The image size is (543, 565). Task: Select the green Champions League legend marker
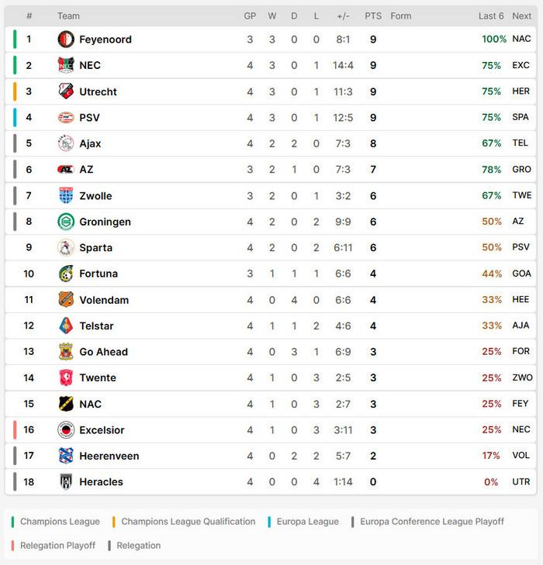coord(12,522)
